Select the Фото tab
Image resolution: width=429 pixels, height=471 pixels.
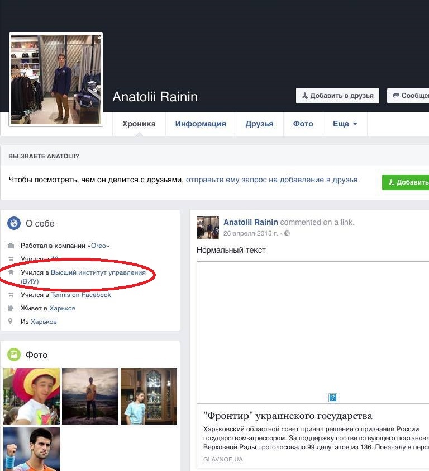click(x=303, y=124)
